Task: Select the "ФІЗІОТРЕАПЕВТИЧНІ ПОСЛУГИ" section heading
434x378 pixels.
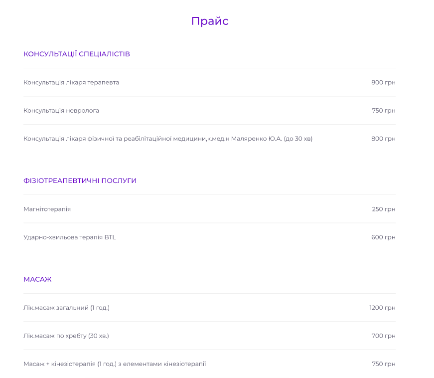Action: [80, 181]
